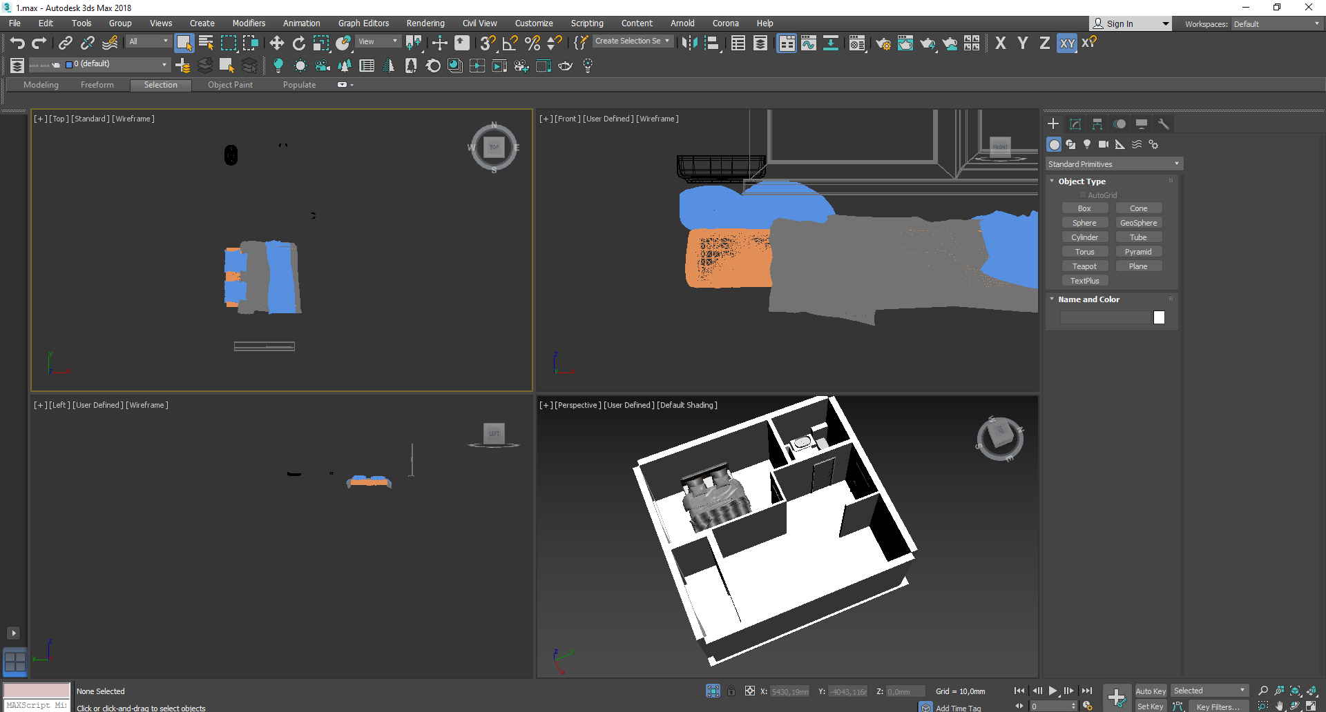1326x712 pixels.
Task: Switch to the Modify command panel tab
Action: (1075, 124)
